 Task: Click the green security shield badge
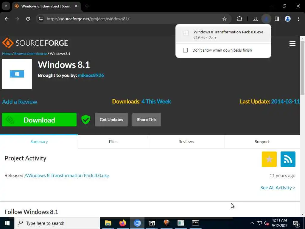coord(86,120)
